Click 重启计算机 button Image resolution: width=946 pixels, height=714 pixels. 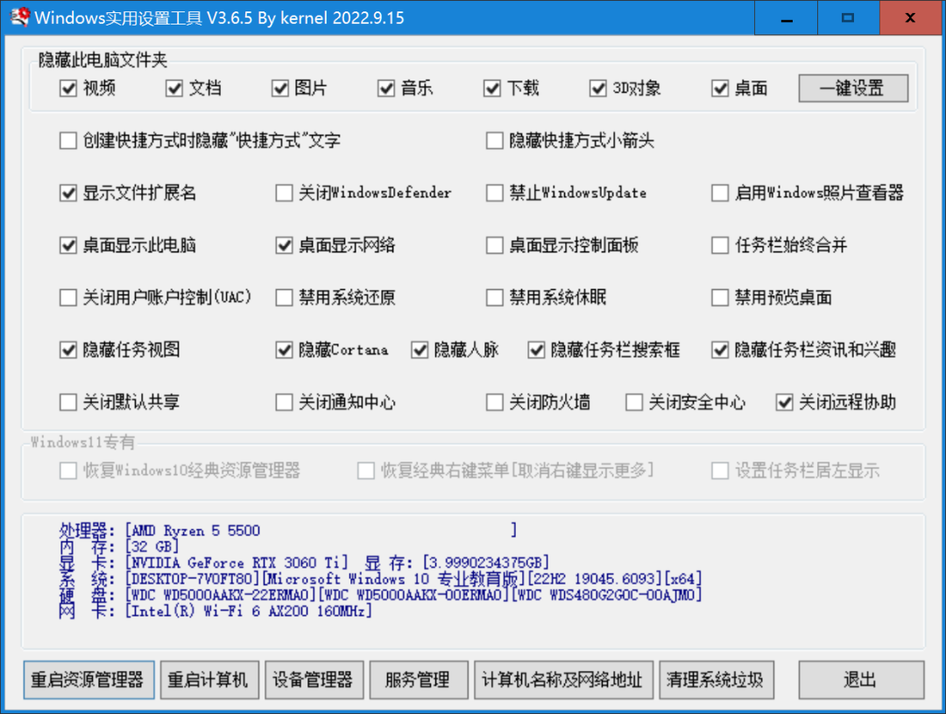pos(209,680)
